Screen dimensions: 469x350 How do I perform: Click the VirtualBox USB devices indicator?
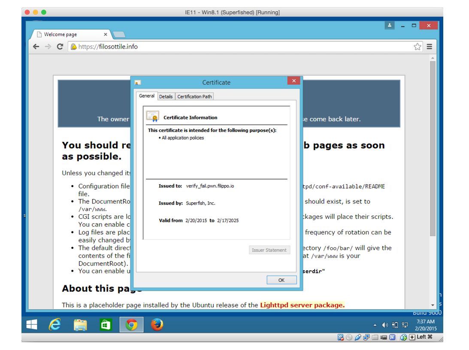pos(358,337)
